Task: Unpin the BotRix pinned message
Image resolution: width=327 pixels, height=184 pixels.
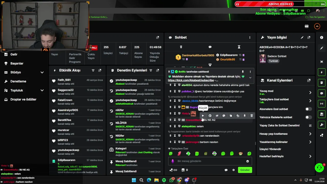Action: point(243,72)
